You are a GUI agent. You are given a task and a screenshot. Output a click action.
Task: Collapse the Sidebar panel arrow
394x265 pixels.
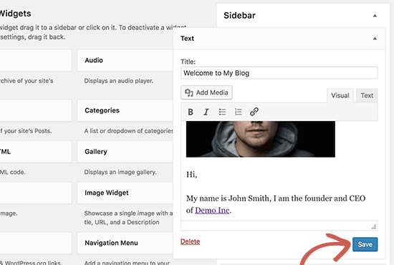click(x=375, y=16)
